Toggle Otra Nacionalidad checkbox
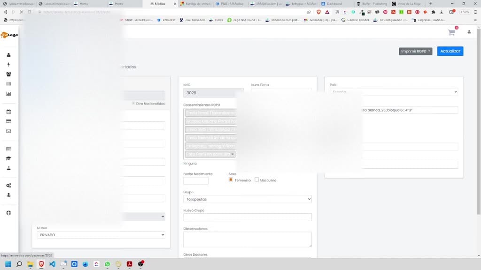Image resolution: width=481 pixels, height=270 pixels. [x=133, y=104]
